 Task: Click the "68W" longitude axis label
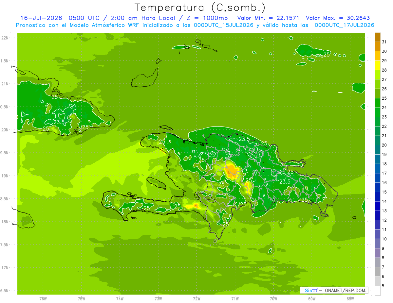click(x=350, y=299)
